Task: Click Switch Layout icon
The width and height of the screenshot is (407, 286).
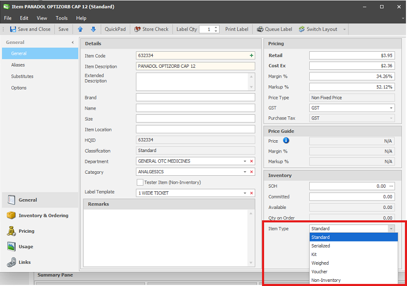Action: click(x=301, y=29)
